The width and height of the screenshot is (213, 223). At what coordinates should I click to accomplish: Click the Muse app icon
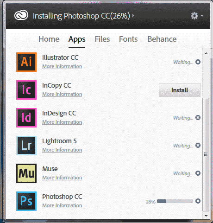(x=26, y=173)
